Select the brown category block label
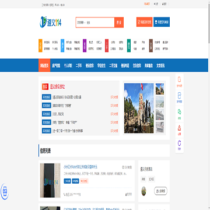 [x=151, y=45]
